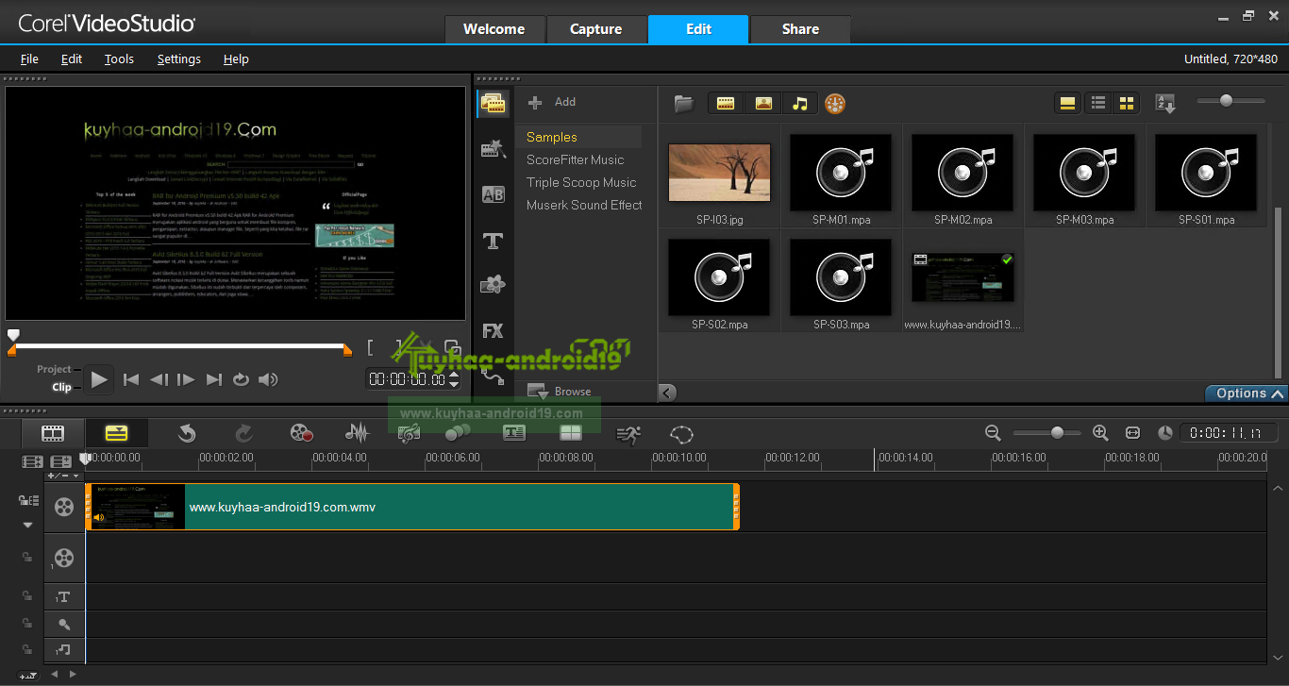The width and height of the screenshot is (1289, 686).
Task: Select Project playback mode
Action: pyautogui.click(x=54, y=369)
